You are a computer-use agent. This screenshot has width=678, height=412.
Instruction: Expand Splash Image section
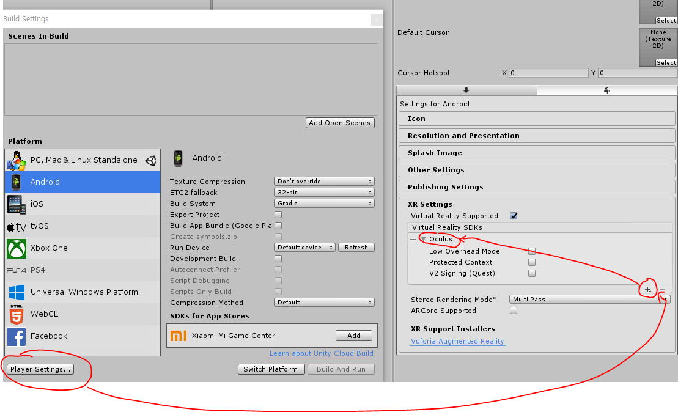tap(537, 153)
